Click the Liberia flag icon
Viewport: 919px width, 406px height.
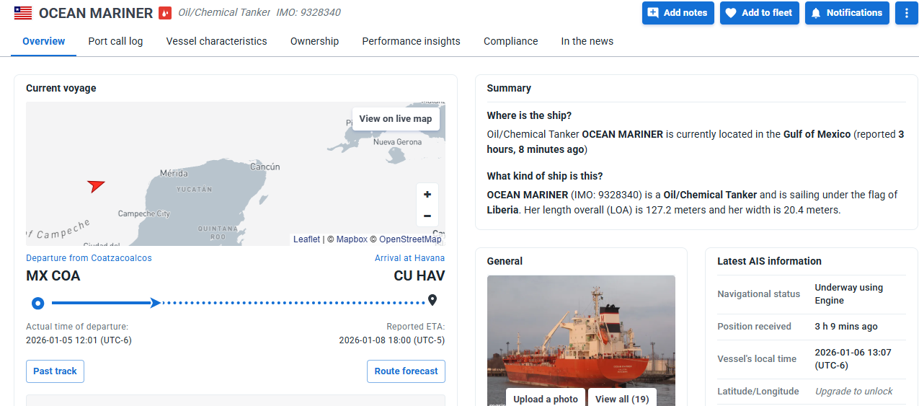coord(23,13)
